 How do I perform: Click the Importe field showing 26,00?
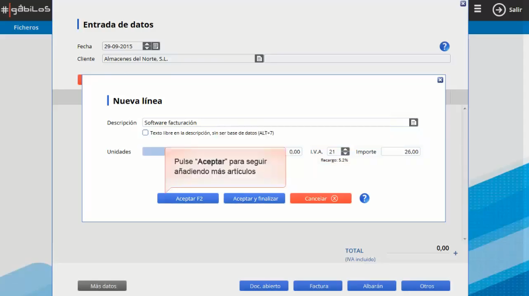coord(401,152)
